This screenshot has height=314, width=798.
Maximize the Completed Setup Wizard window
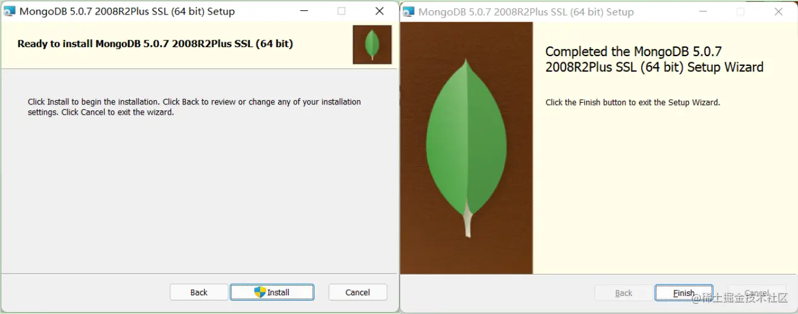pos(741,11)
